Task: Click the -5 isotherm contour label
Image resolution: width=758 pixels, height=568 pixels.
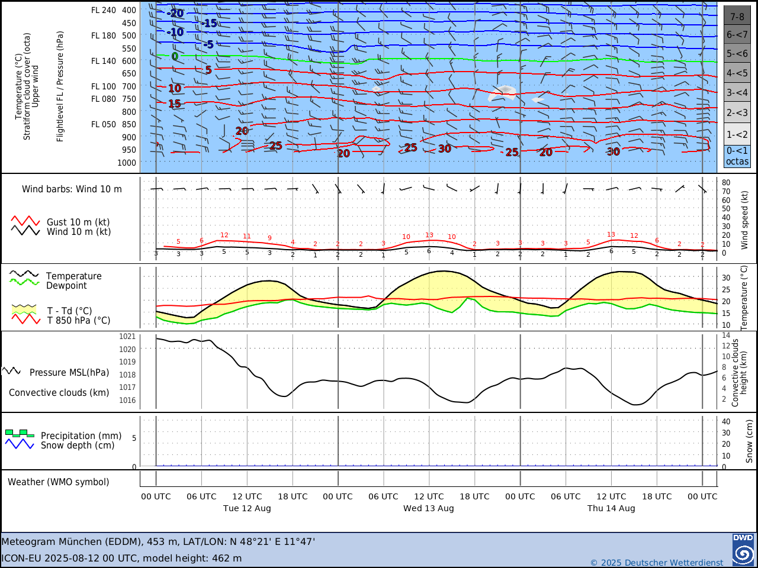Action: tap(208, 44)
